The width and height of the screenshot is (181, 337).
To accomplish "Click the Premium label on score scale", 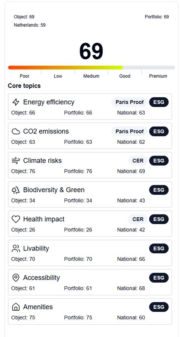I will pos(158,76).
